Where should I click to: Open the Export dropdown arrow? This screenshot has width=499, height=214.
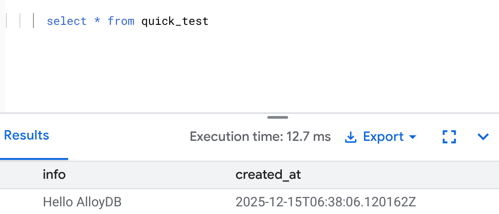(x=412, y=137)
